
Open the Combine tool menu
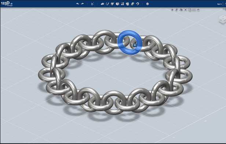pos(132,4)
